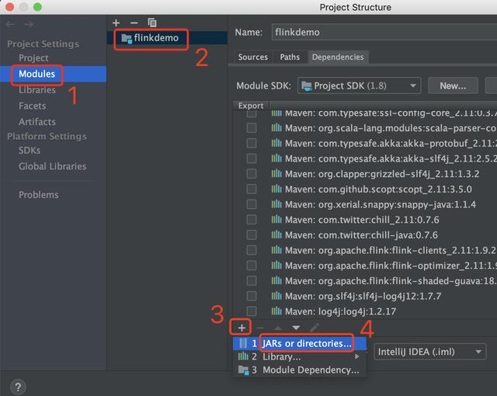Select the flink-optimizer dependency text
The width and height of the screenshot is (497, 396).
(391, 266)
